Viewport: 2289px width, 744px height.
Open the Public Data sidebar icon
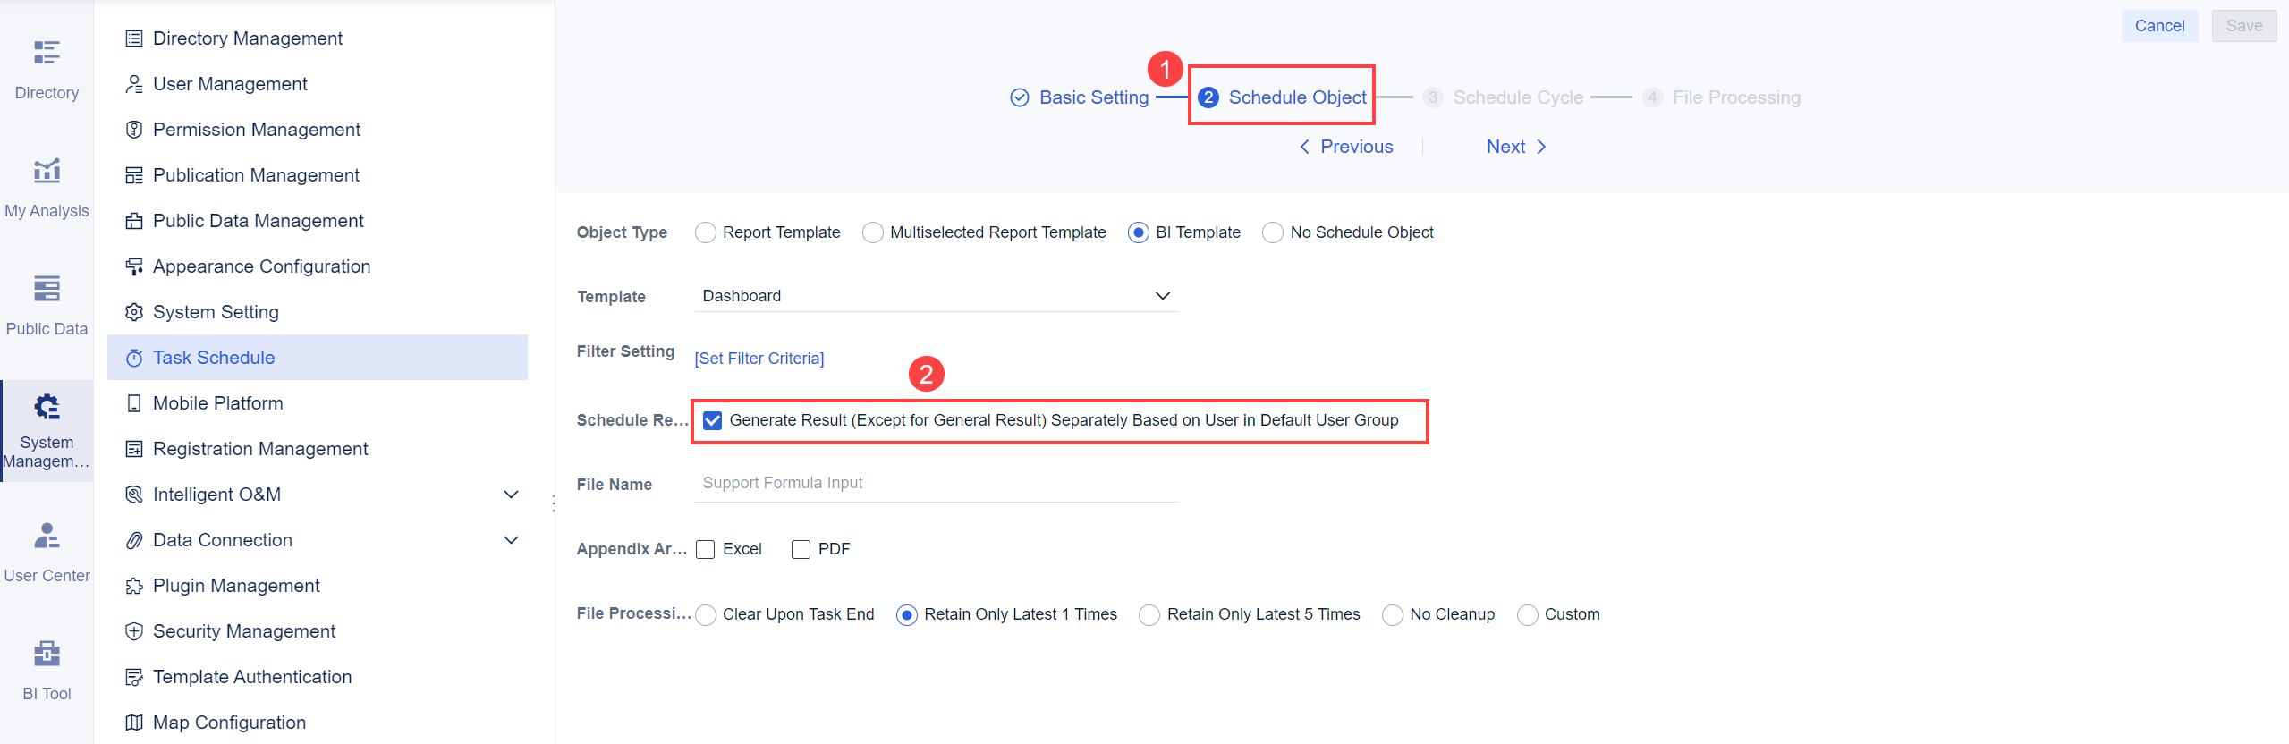point(47,289)
